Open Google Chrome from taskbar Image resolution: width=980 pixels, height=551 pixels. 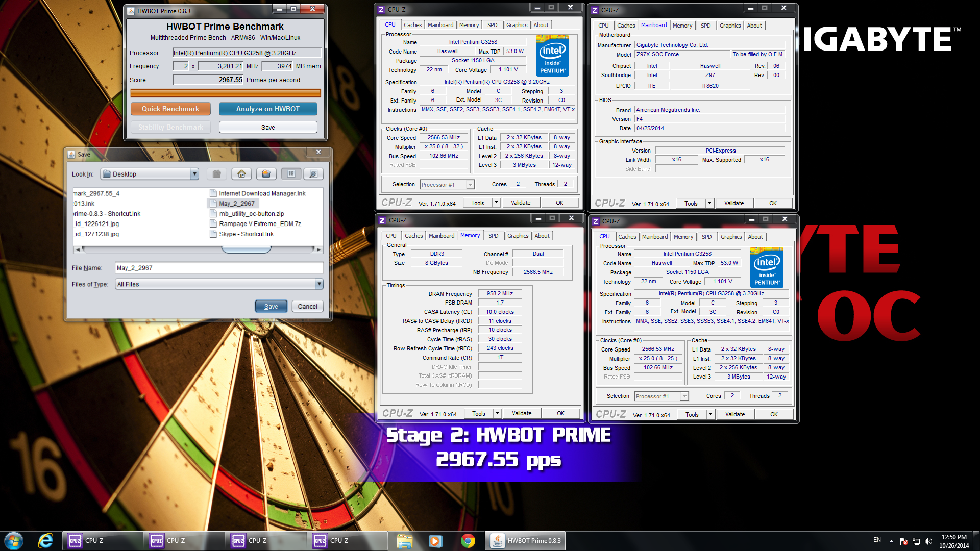point(468,540)
